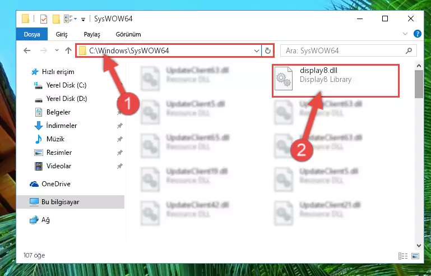Refresh the SysWOW64 folder
Screen dimensions: 431x276
267,50
